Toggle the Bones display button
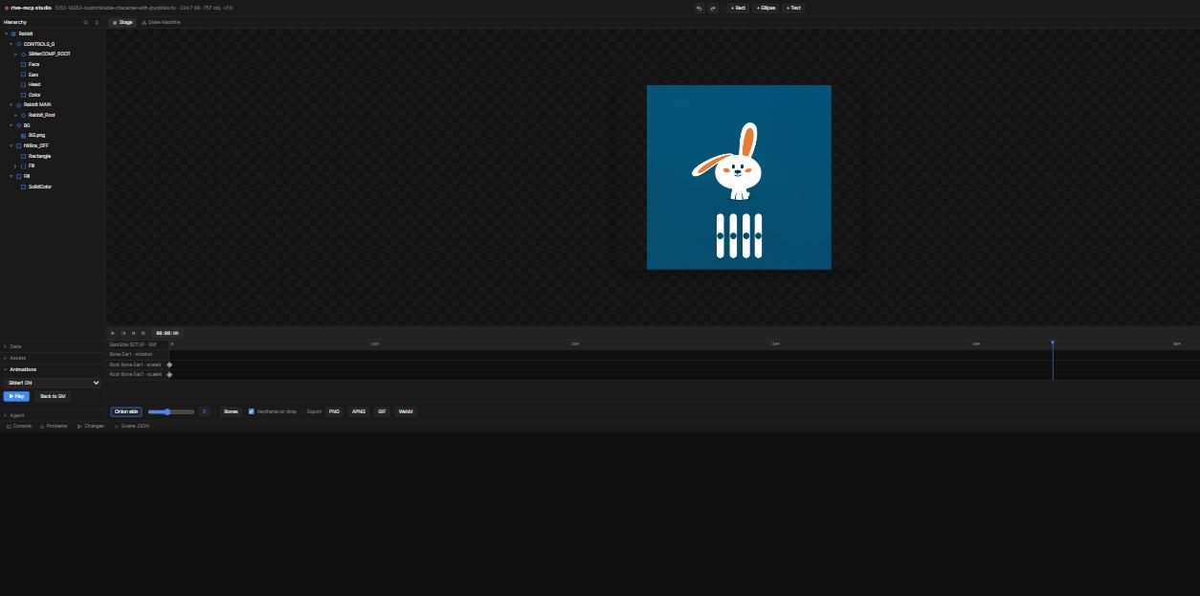Image resolution: width=1200 pixels, height=596 pixels. coord(231,411)
